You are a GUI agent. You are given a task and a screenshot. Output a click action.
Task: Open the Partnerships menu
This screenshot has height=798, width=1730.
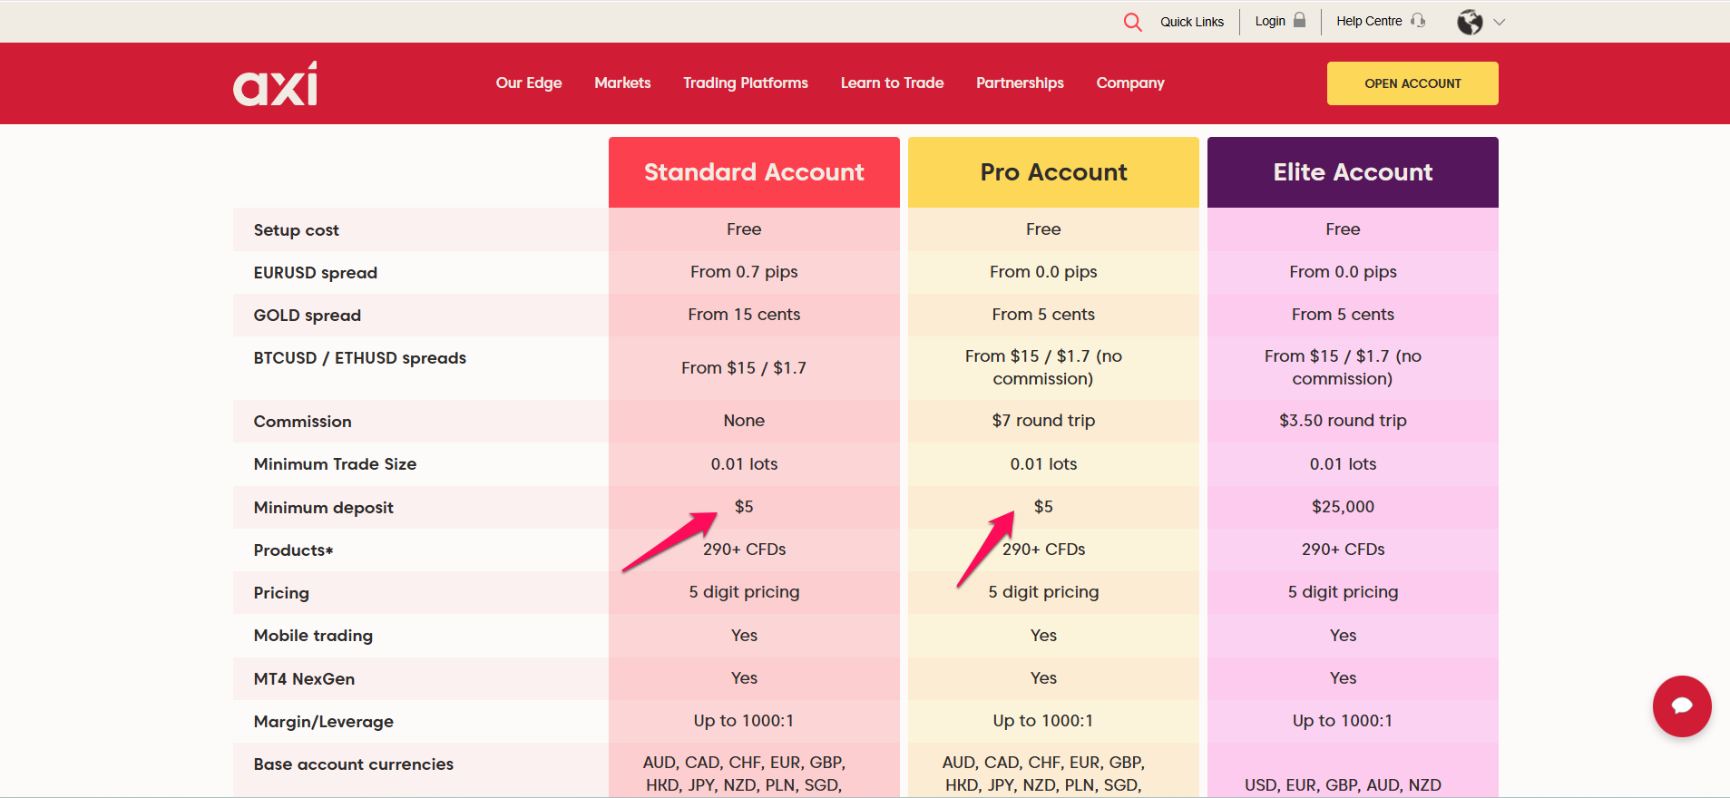coord(1020,83)
